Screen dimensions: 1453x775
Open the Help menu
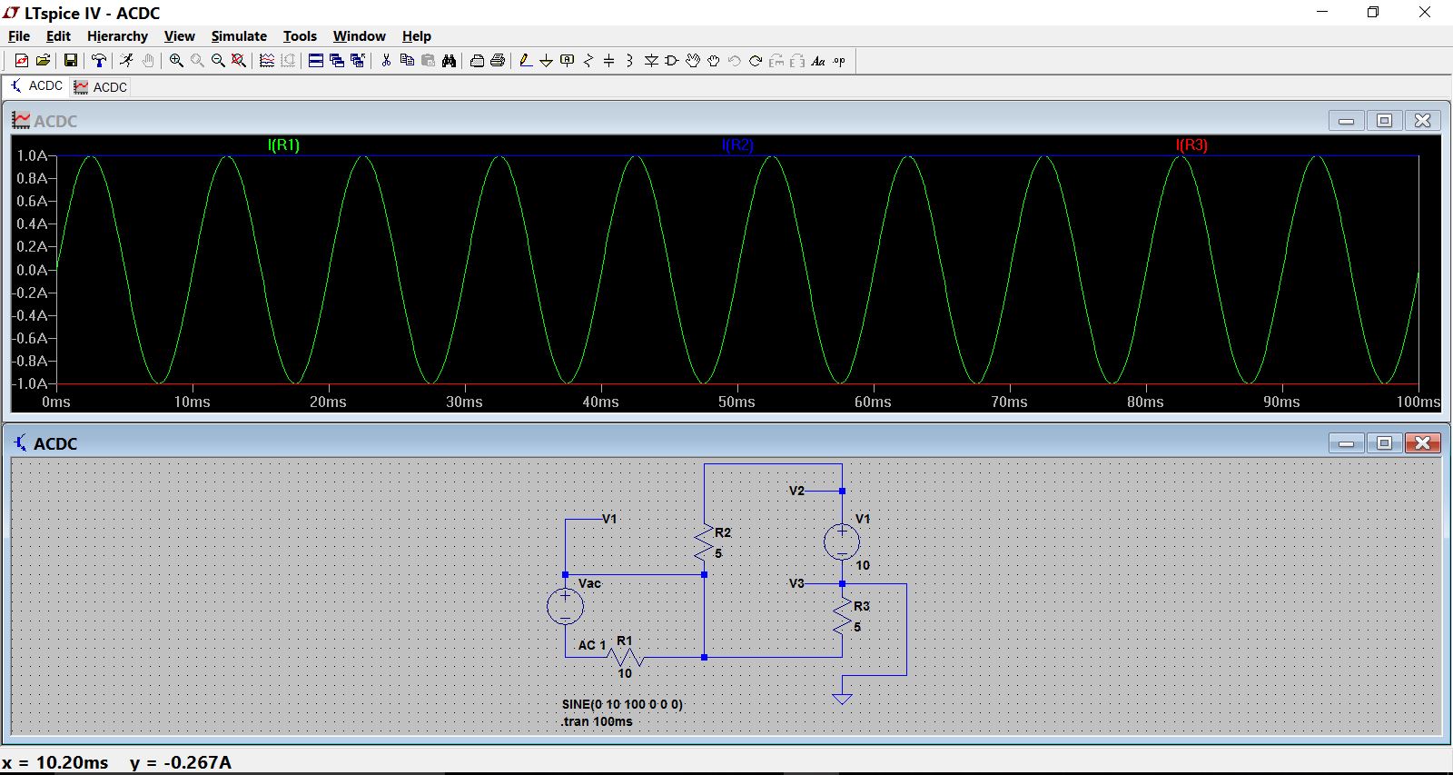tap(417, 36)
